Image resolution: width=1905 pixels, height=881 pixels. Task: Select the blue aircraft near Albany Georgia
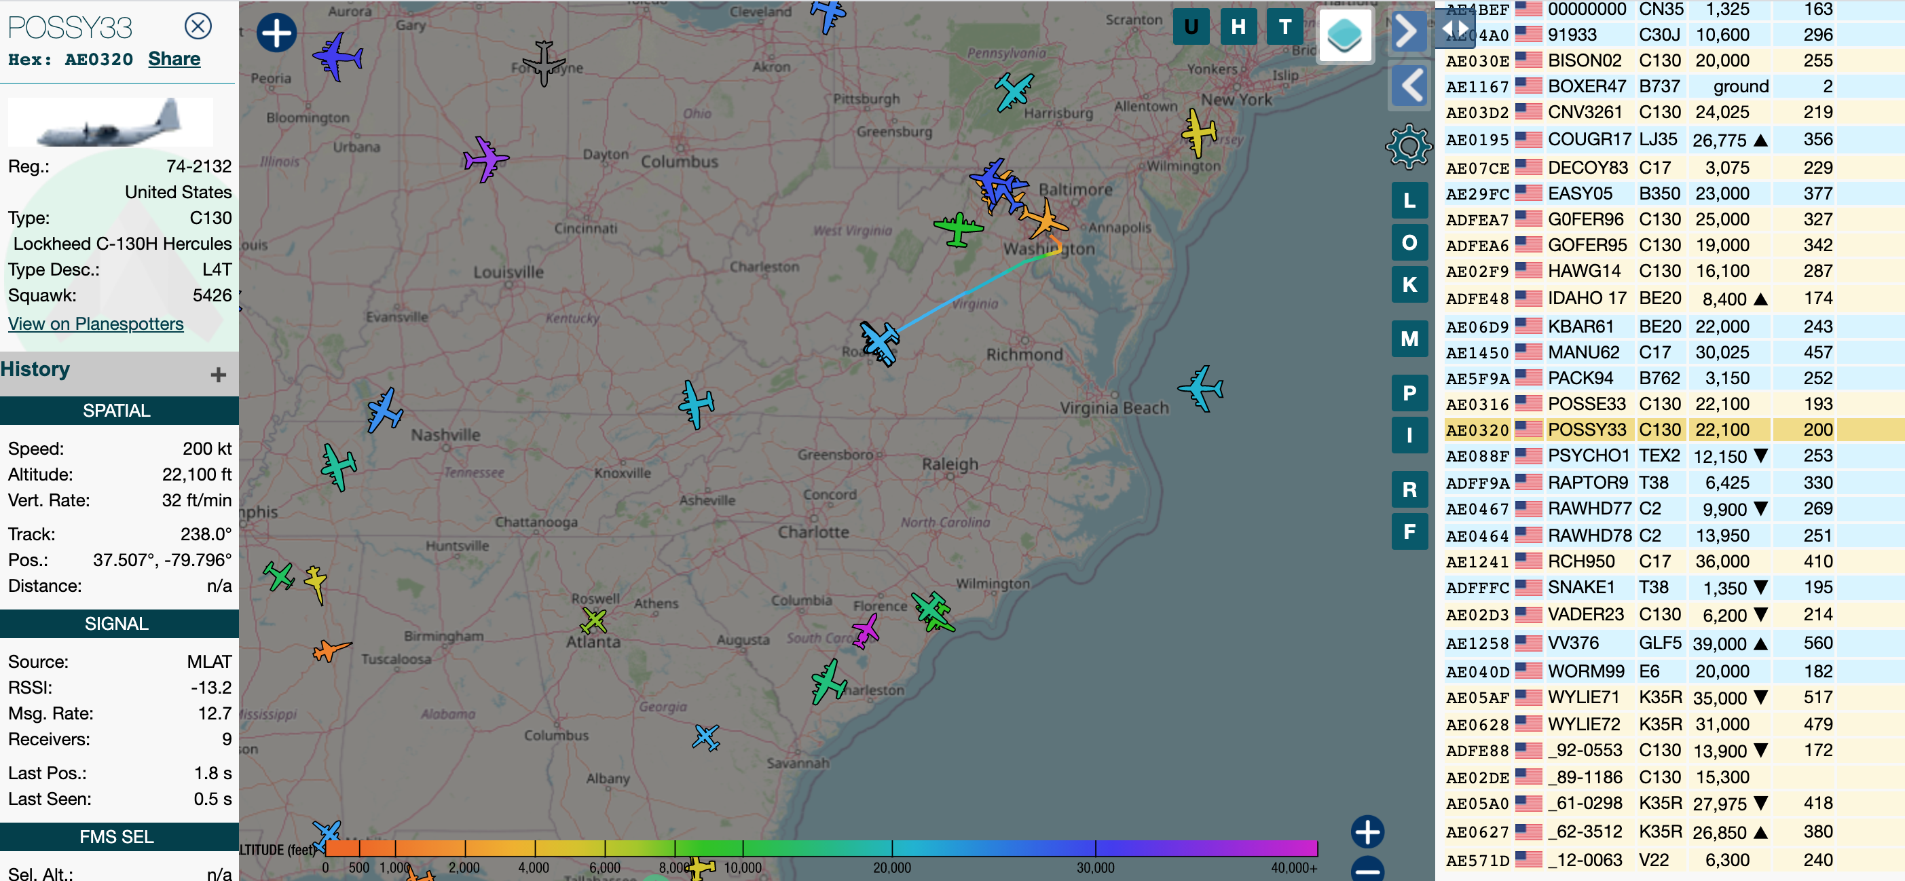coord(706,737)
